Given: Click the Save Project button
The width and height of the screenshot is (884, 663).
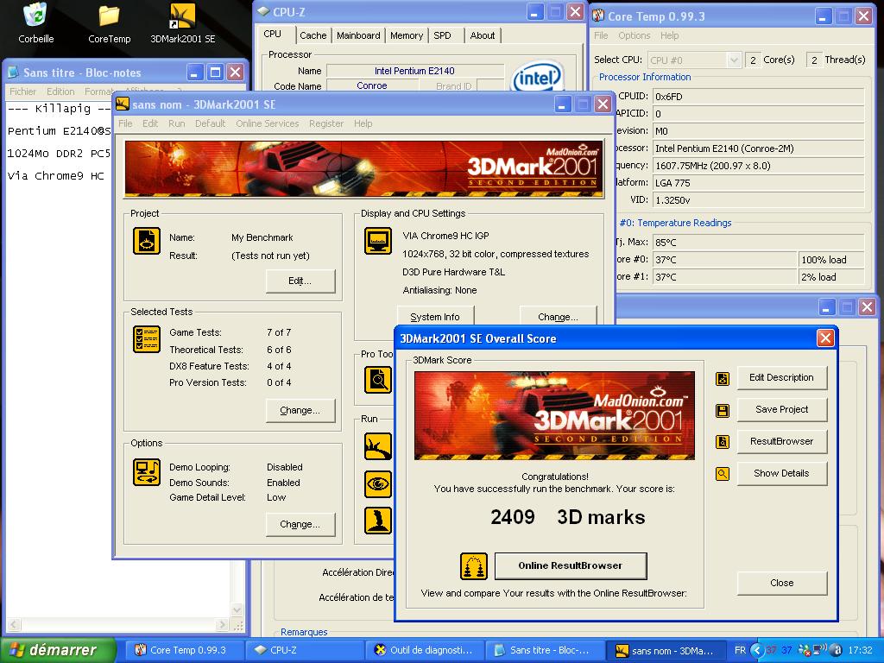Looking at the screenshot, I should [781, 409].
